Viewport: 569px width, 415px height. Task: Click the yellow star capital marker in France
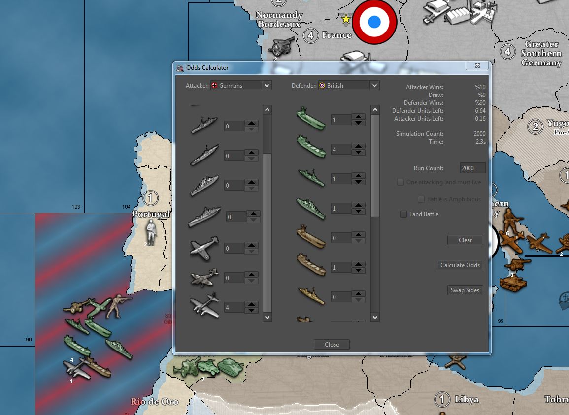click(346, 19)
